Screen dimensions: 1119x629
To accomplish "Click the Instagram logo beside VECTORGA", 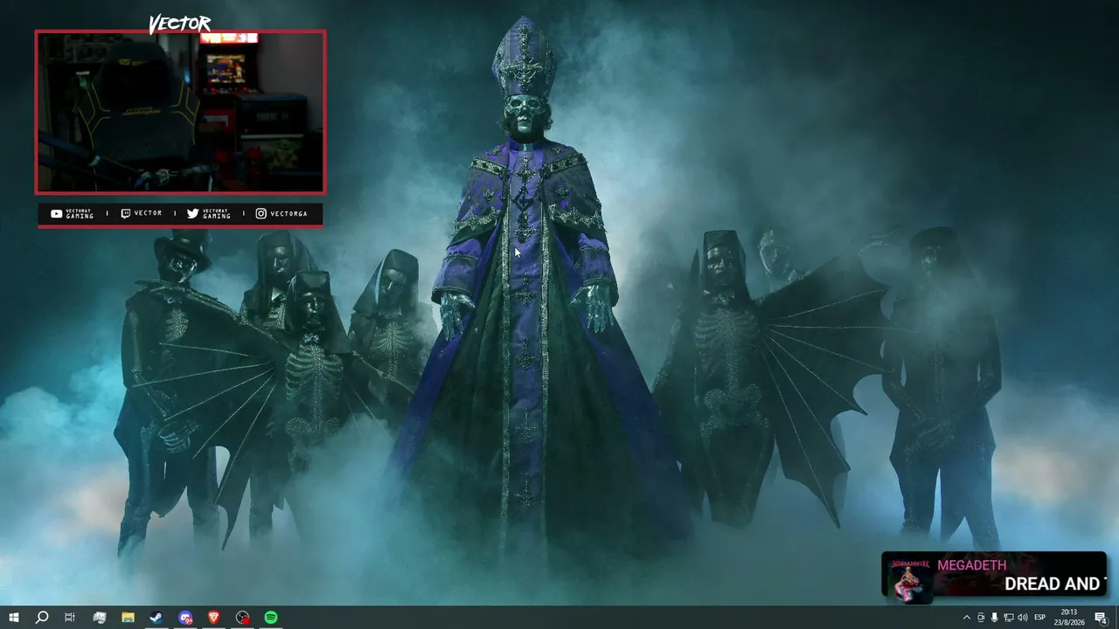I will (261, 213).
